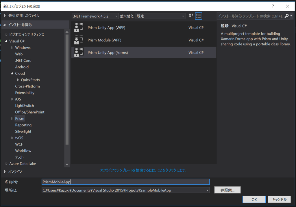Viewport: 296px width, 207px height.
Task: Expand the iOS tree node
Action: [12, 99]
